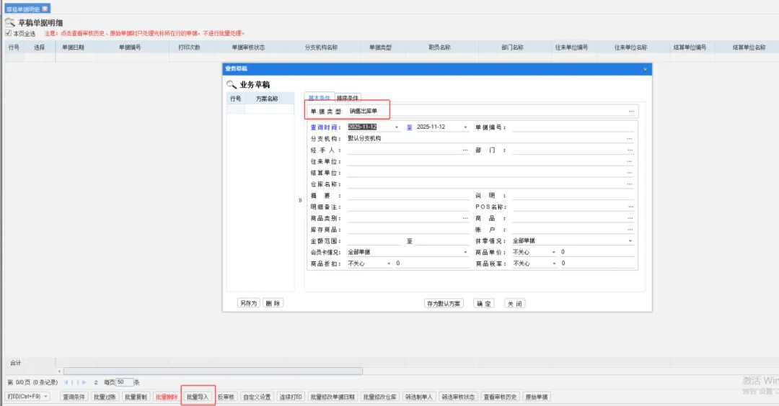Open the 部门 ellipsis lookup icon

(629, 150)
